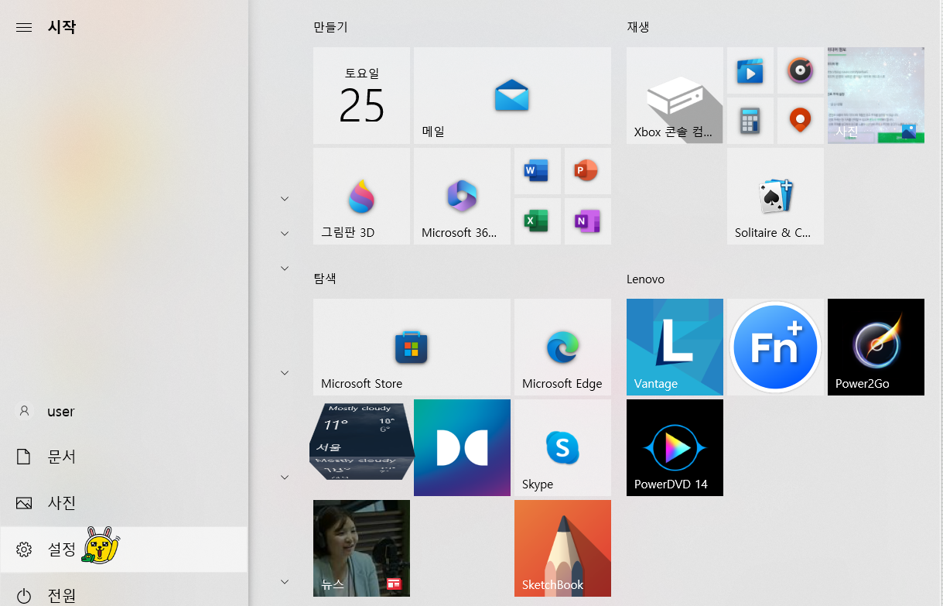Launch Solitaire & Casual Games tile
This screenshot has width=943, height=606.
[x=775, y=196]
